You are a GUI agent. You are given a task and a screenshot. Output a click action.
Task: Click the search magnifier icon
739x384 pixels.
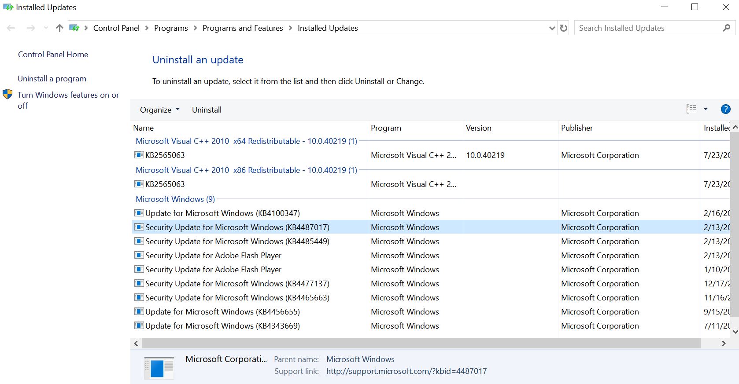click(727, 28)
